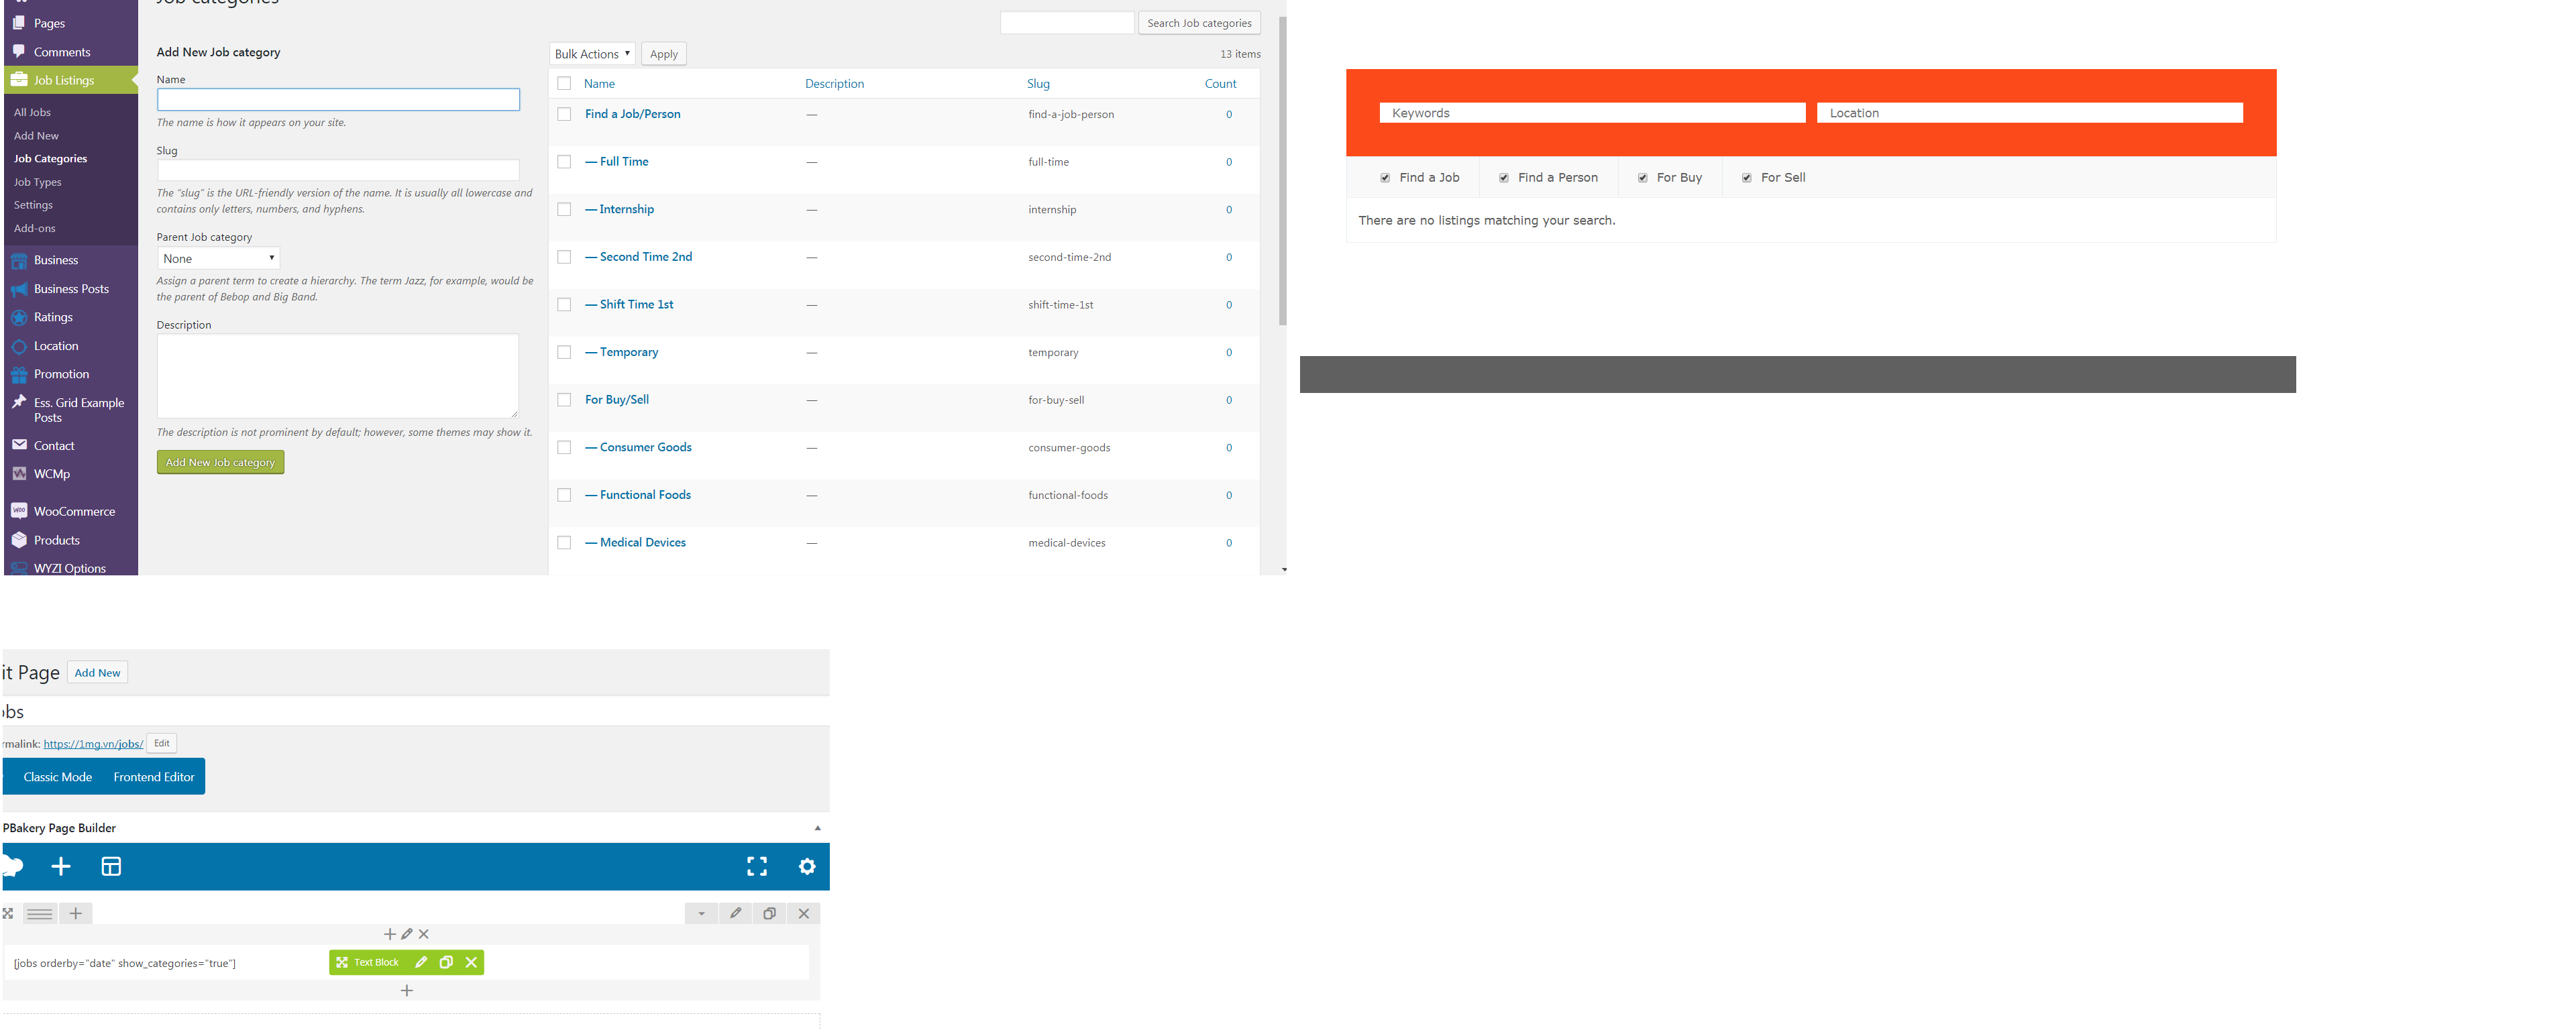Open the Bulk Actions dropdown

click(592, 54)
